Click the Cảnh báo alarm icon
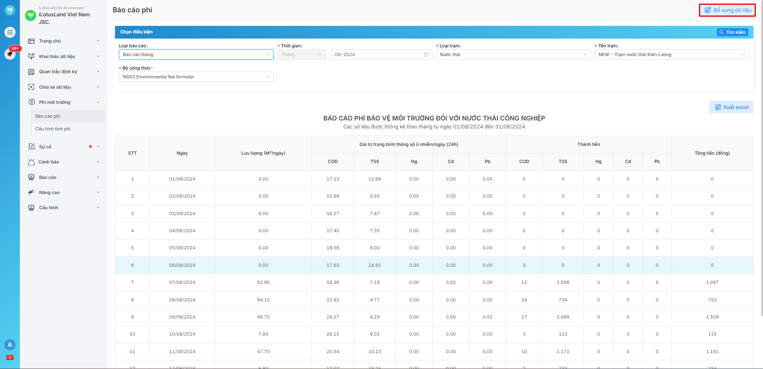763x369 pixels. (31, 162)
